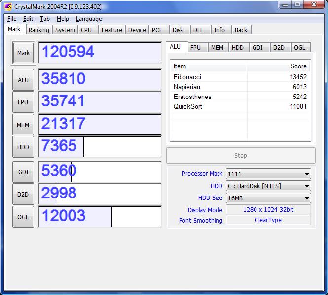Run the OGL benchmark button
This screenshot has width=328, height=295.
(23, 217)
